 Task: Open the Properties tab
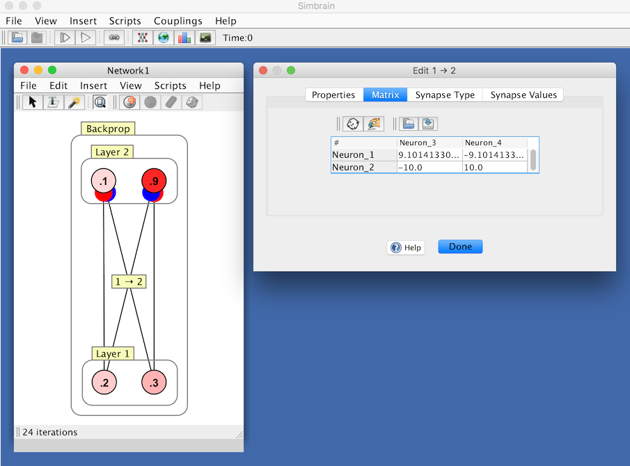tap(333, 95)
